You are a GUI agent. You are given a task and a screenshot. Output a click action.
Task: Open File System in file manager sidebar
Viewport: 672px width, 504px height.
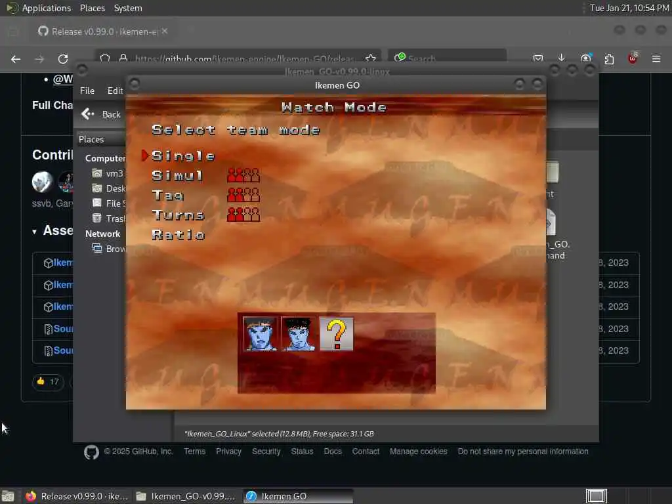pyautogui.click(x=108, y=203)
